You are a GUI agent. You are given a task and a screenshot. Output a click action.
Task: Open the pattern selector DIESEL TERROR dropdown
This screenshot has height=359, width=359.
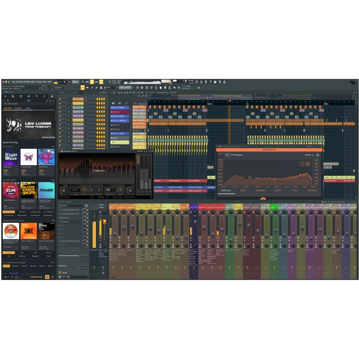pos(125,87)
